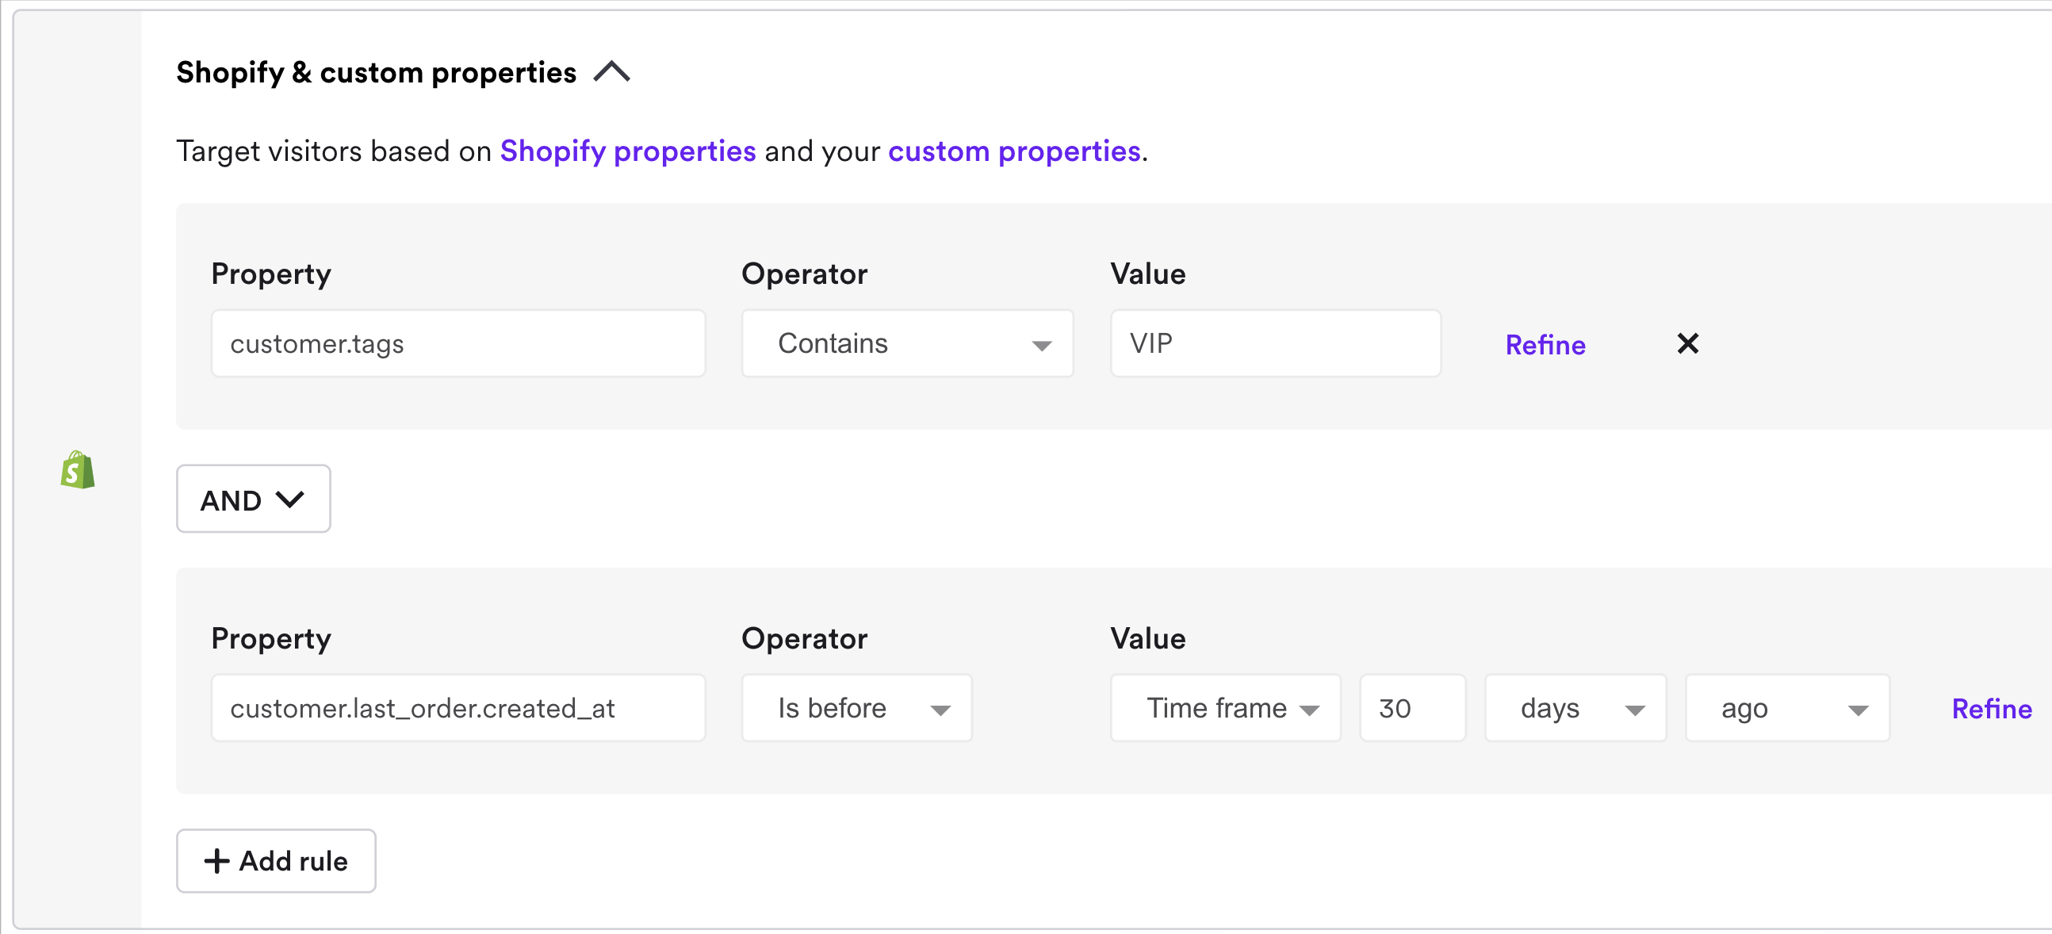The width and height of the screenshot is (2052, 934).
Task: Open the Shopify properties link
Action: coord(628,150)
